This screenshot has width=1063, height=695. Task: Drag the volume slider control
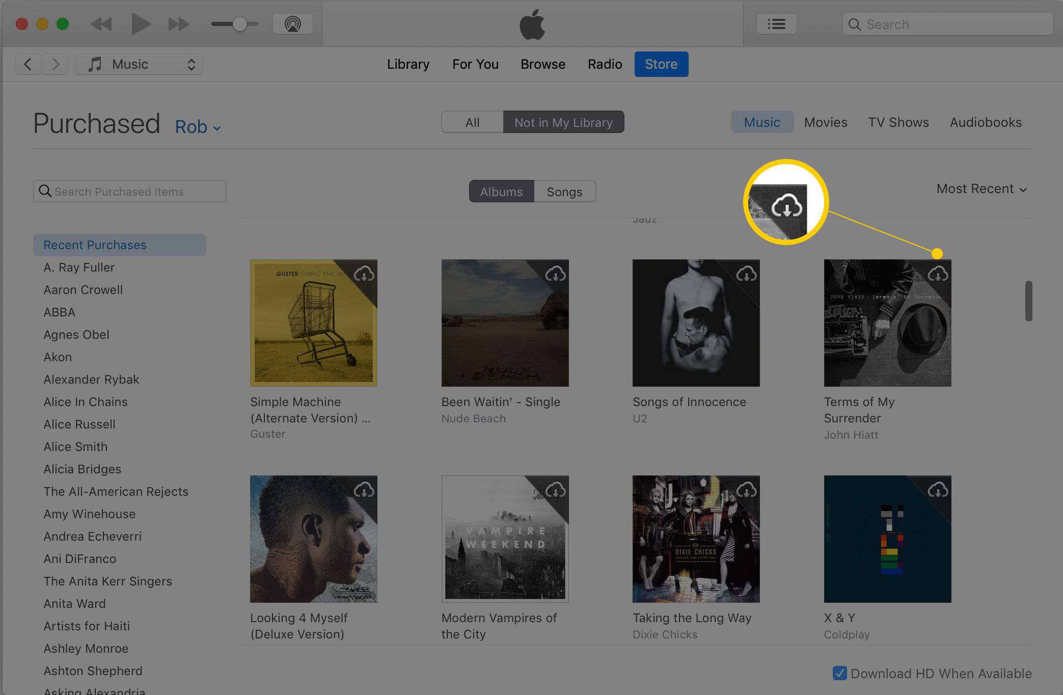(237, 22)
